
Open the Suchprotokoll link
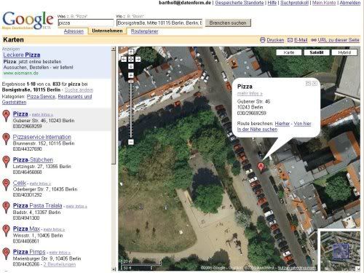click(x=294, y=3)
